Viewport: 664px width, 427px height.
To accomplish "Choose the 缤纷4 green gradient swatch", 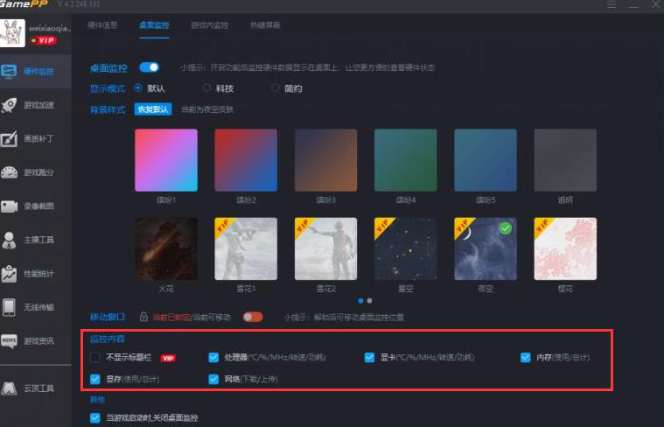I will 406,160.
